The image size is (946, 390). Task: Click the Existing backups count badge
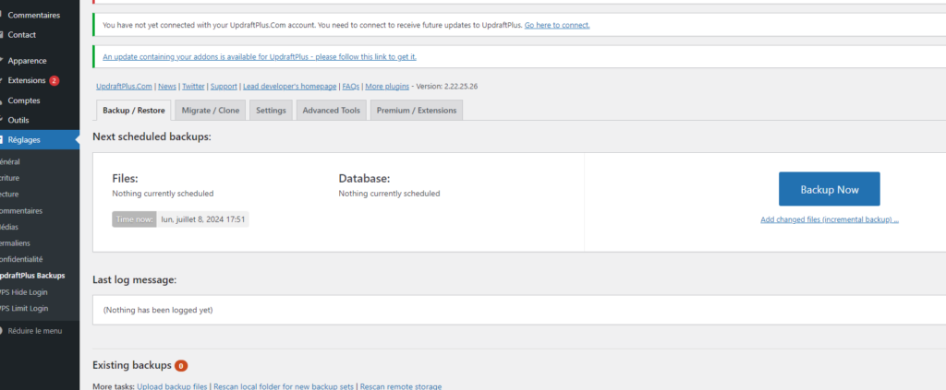181,366
